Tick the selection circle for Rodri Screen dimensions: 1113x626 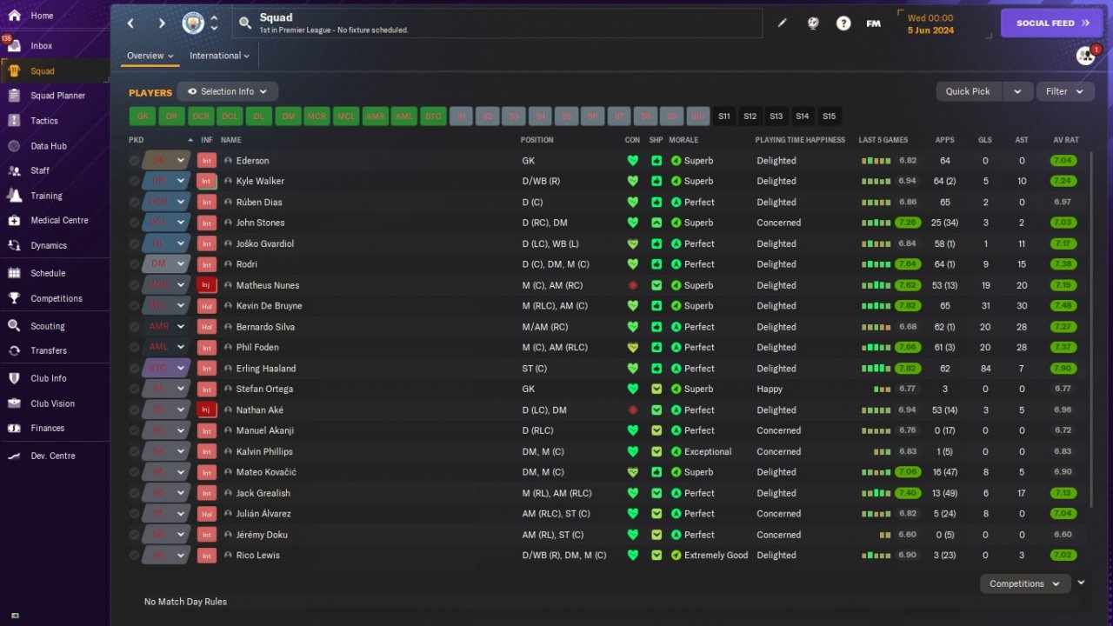point(134,264)
